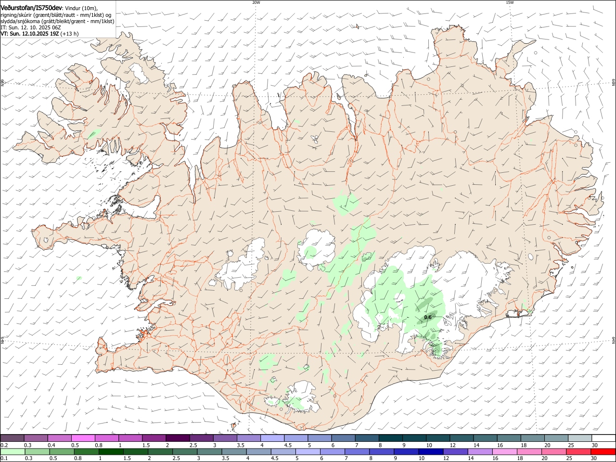Select the pale gray swatch between 25 and 30
Viewport: 616px width, 462px height.
click(x=580, y=438)
